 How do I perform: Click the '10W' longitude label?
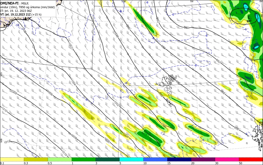tap(123, 1)
